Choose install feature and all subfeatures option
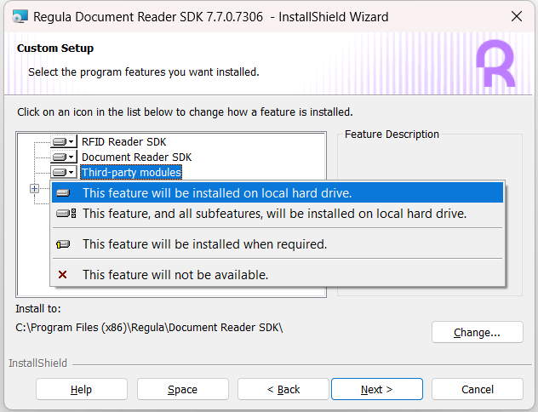This screenshot has height=412, width=538. pyautogui.click(x=278, y=214)
